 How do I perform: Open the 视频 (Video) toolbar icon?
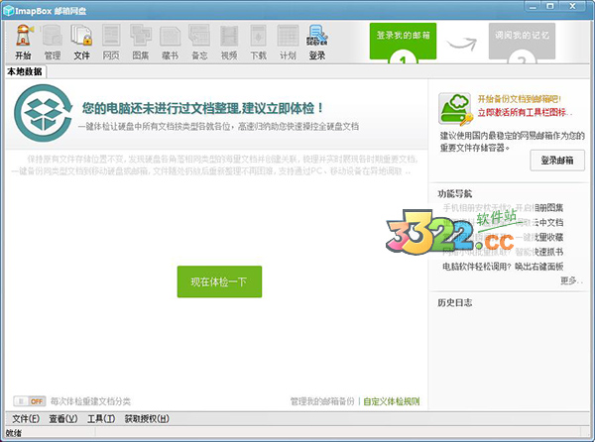click(x=229, y=42)
